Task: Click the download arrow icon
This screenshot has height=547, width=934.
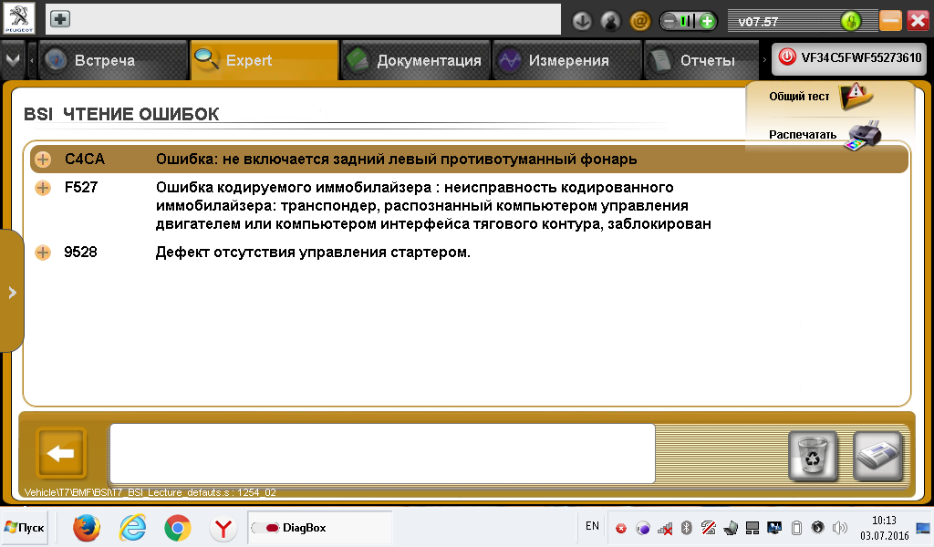Action: point(582,22)
